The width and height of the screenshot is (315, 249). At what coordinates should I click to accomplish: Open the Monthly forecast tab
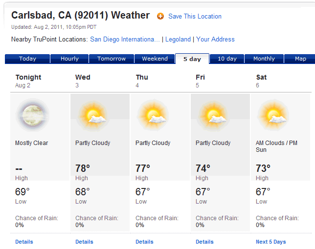pos(264,59)
